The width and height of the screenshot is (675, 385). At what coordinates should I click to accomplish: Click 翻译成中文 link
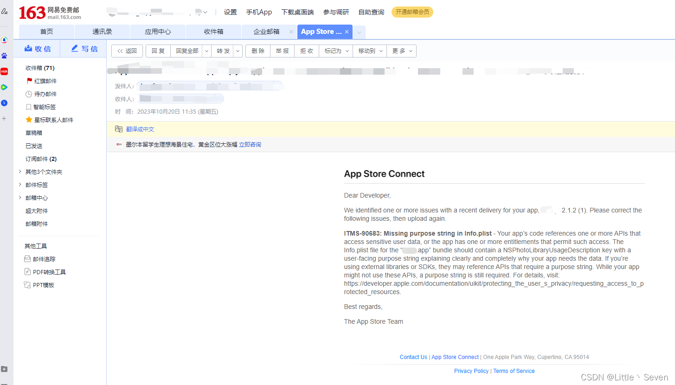[140, 129]
